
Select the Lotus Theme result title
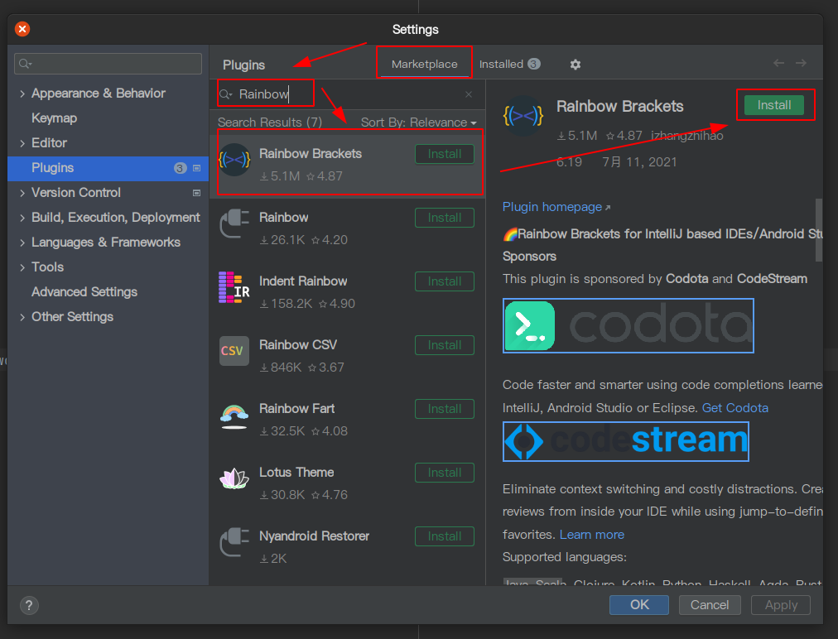[x=296, y=473]
